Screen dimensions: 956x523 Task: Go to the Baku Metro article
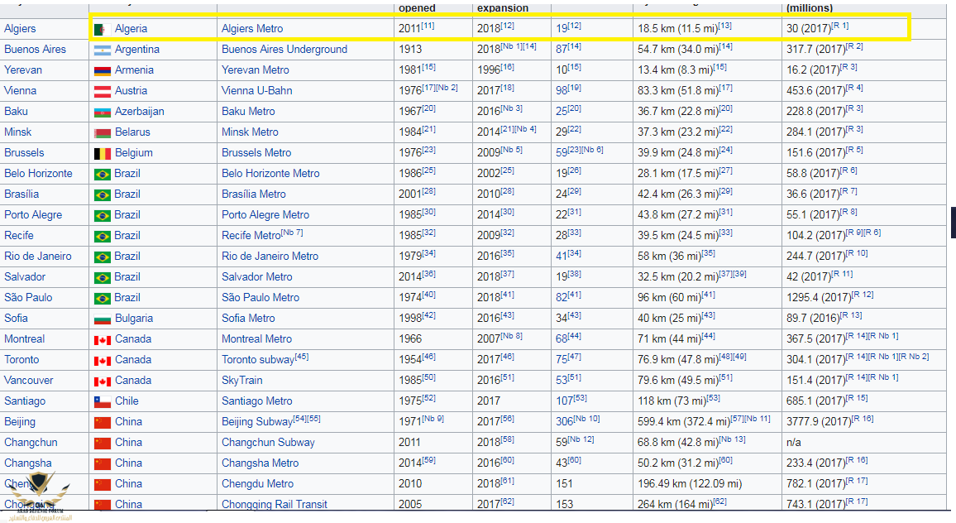pyautogui.click(x=248, y=112)
